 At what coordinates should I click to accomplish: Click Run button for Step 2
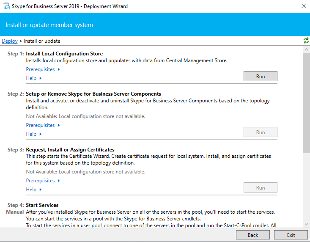coord(260,132)
